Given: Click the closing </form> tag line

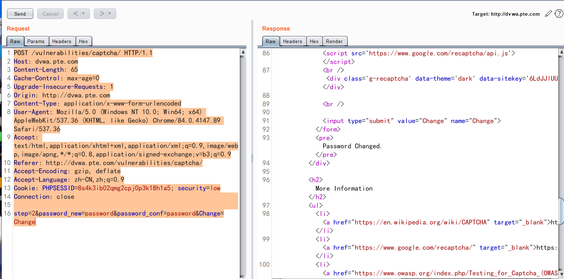Looking at the screenshot, I should pos(328,130).
